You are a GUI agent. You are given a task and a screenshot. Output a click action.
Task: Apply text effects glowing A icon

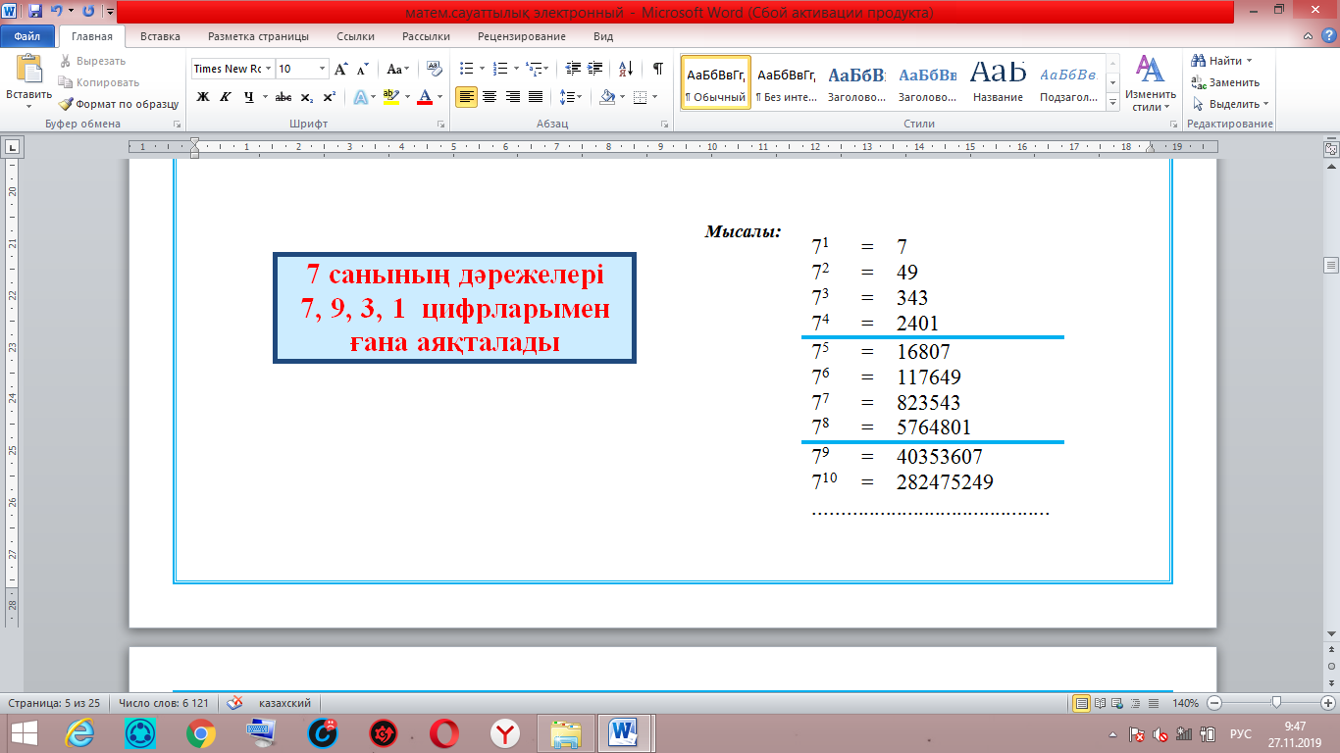click(x=360, y=97)
